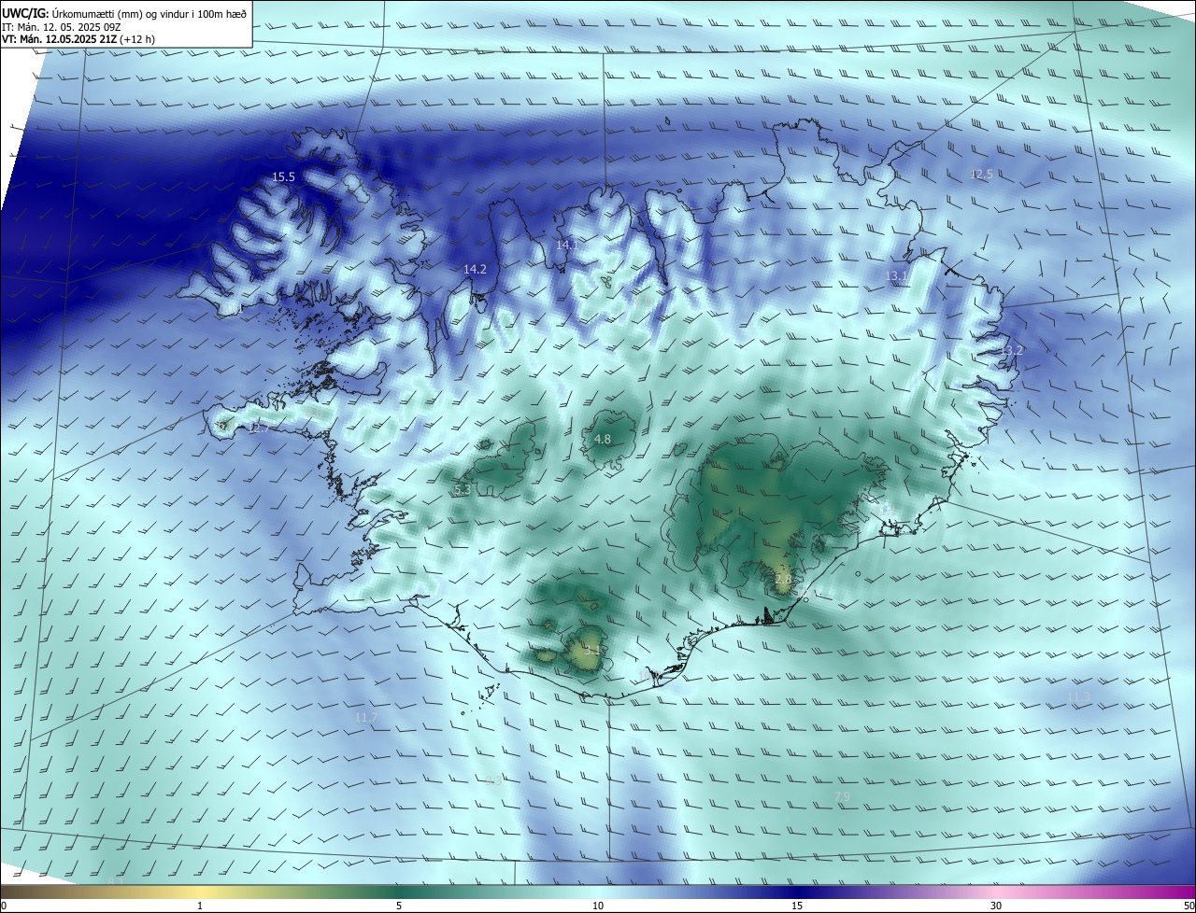Click the 11.7 value southwest of Iceland
Screen dimensions: 1196x913
[366, 717]
